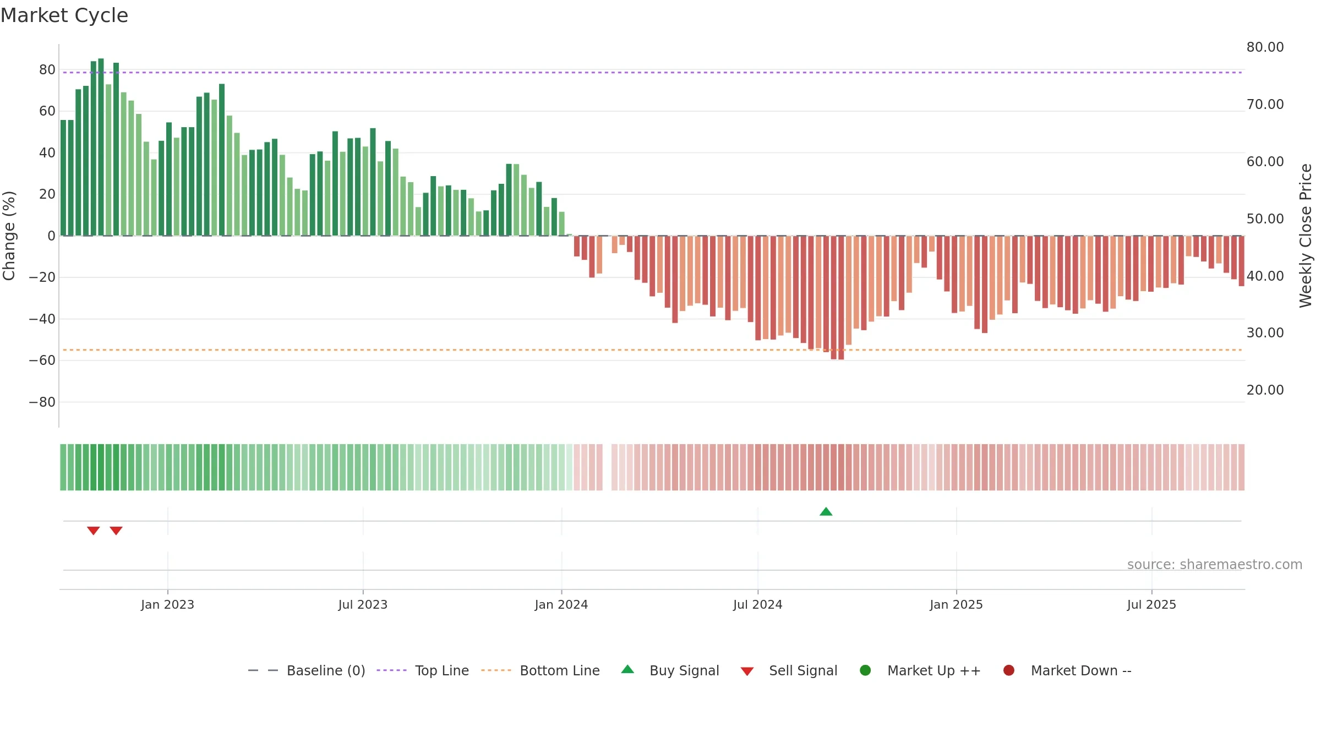Click the source: sharemaestro.com text
The width and height of the screenshot is (1321, 743).
(1215, 565)
